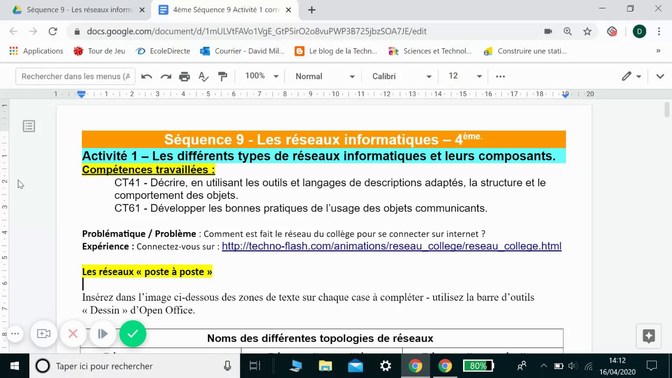Click the document's vertical scrollbar thumb

click(667, 110)
